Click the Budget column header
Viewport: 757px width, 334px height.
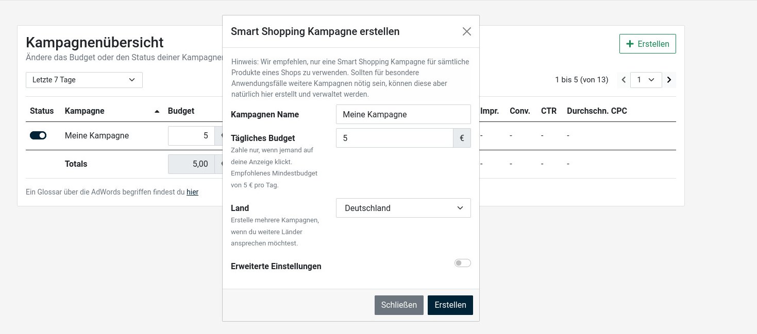click(x=181, y=111)
